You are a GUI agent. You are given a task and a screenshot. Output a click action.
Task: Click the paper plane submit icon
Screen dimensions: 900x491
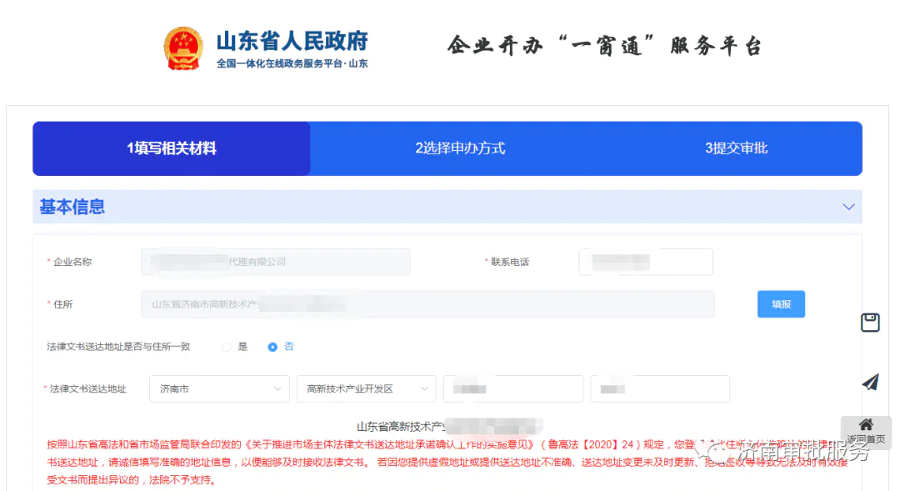point(870,383)
